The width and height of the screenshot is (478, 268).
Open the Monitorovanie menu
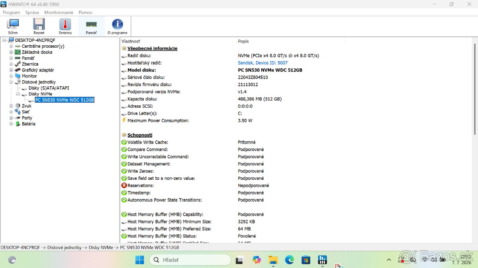point(59,12)
